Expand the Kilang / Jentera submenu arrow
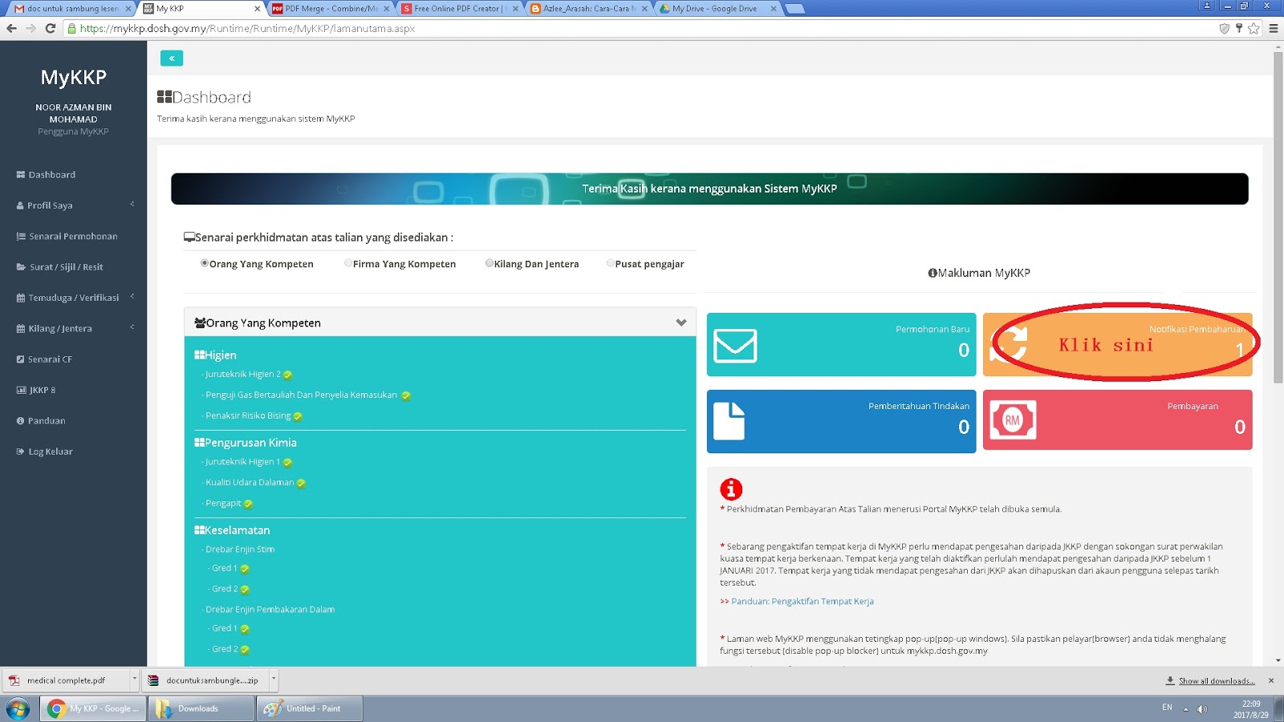The image size is (1284, 722). [132, 327]
